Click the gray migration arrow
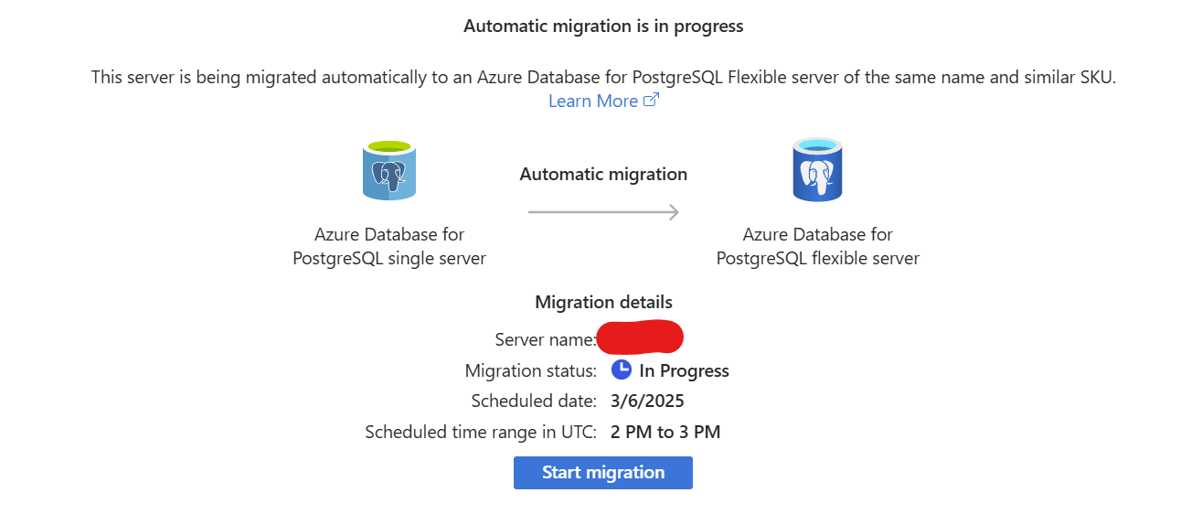The width and height of the screenshot is (1191, 514). click(603, 212)
